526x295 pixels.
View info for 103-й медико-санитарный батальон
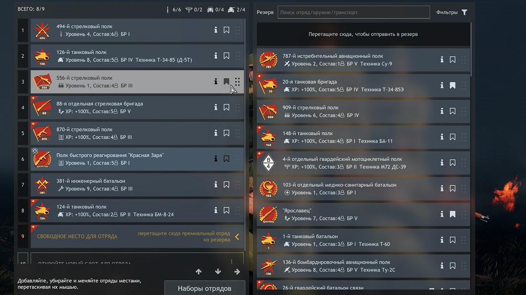[x=442, y=188]
